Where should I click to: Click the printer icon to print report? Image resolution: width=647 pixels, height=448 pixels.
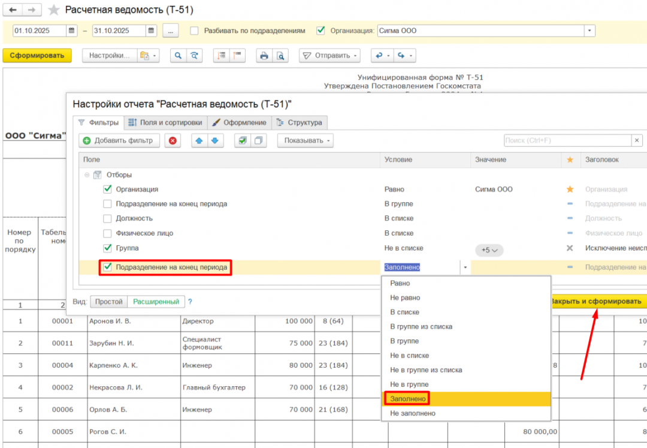[x=264, y=55]
